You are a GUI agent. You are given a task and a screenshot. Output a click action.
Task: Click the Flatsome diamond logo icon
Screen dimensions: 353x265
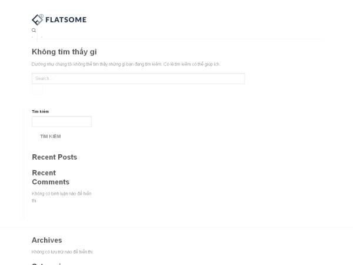[x=38, y=19]
